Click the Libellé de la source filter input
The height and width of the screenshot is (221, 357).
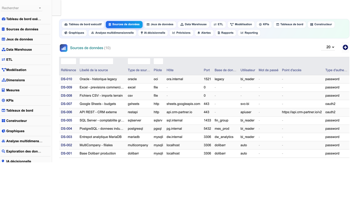click(x=96, y=61)
